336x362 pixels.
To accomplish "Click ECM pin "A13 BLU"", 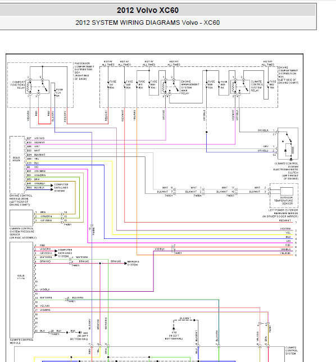I will 33,163.
